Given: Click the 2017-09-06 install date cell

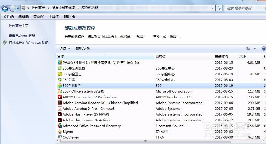Looking at the screenshot, I should tap(224, 103).
